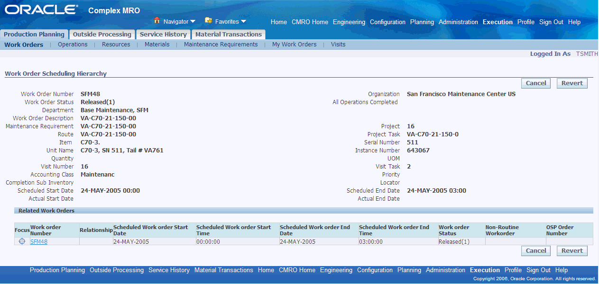Open the SFM48 work order link

tap(39, 242)
